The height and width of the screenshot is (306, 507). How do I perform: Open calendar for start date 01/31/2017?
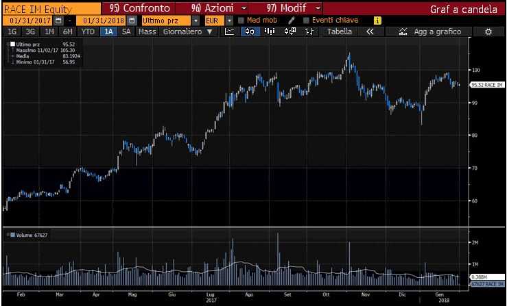coord(58,21)
